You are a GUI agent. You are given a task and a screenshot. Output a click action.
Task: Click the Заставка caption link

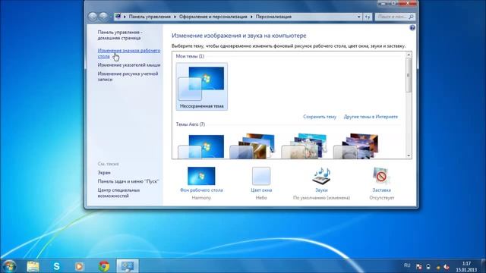pyautogui.click(x=381, y=190)
